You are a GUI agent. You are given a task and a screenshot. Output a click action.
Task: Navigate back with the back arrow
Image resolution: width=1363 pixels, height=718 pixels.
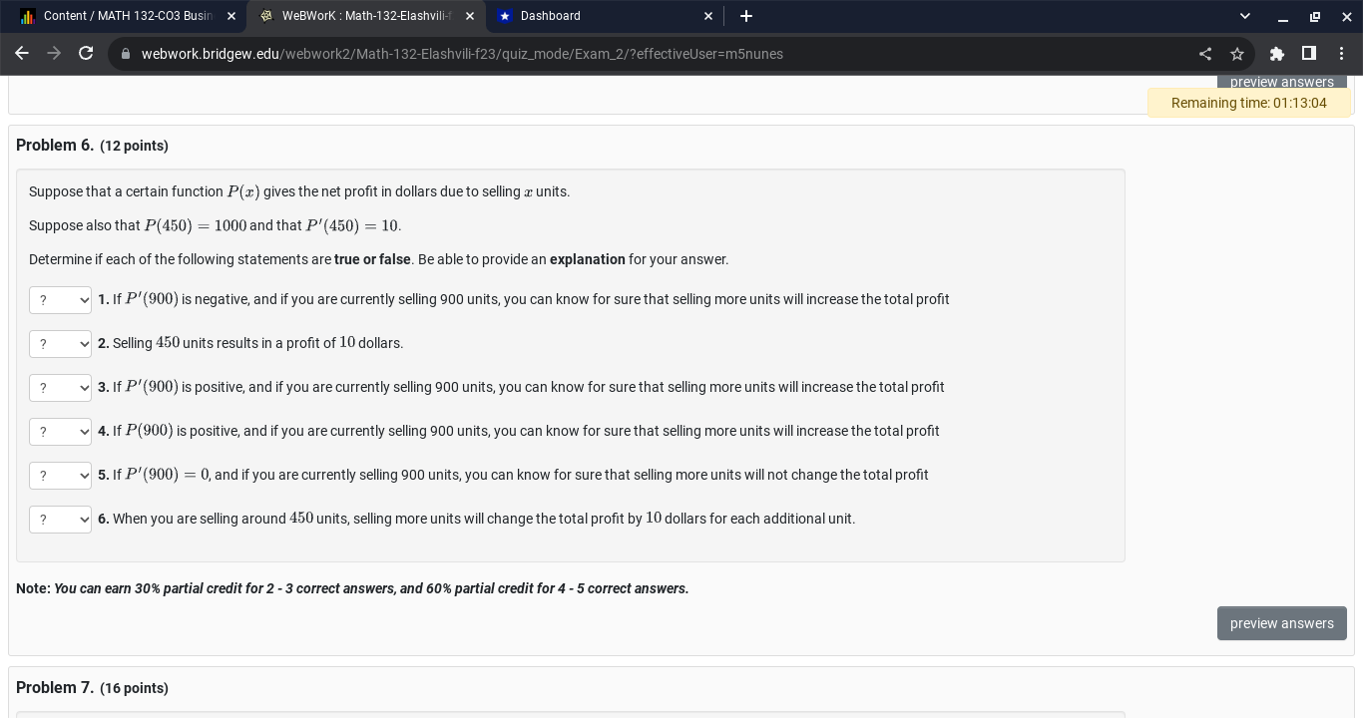[x=22, y=54]
